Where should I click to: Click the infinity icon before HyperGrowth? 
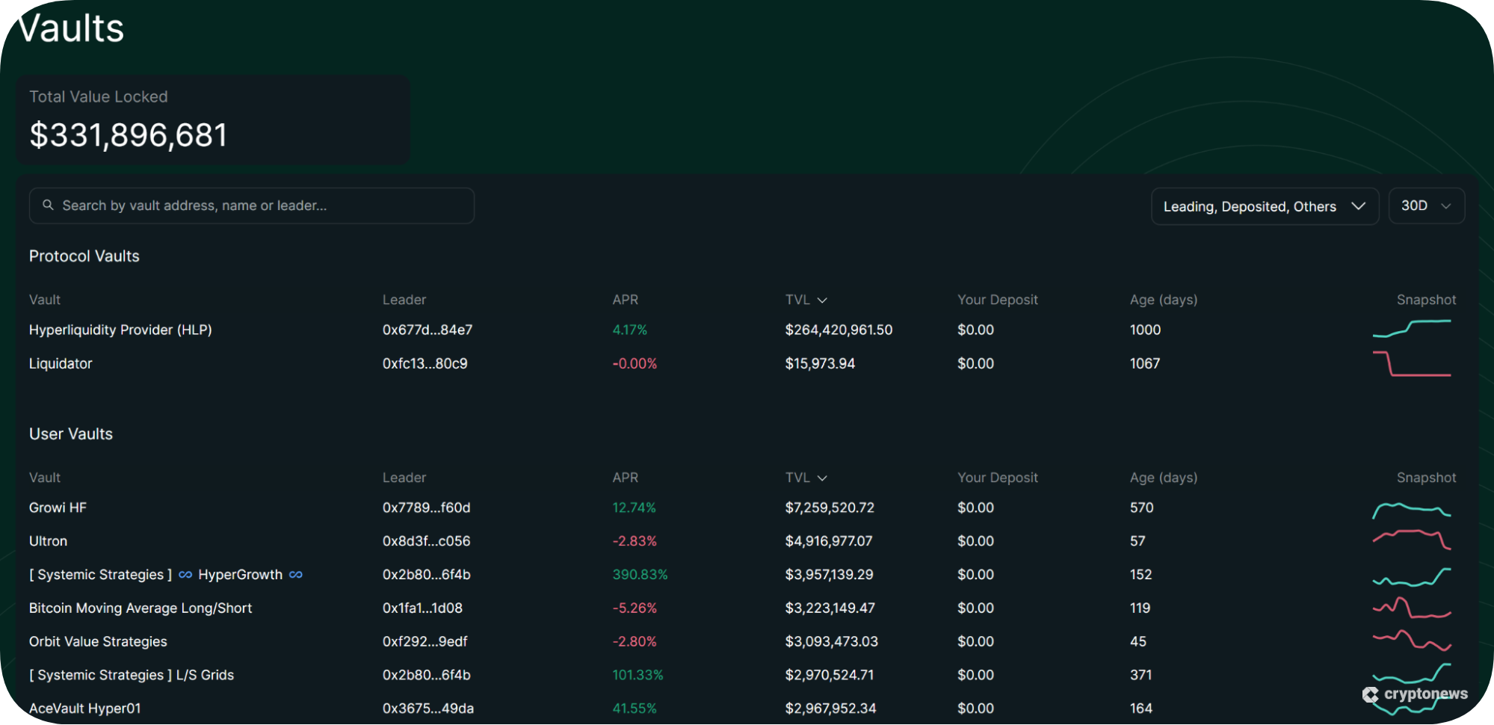point(185,575)
